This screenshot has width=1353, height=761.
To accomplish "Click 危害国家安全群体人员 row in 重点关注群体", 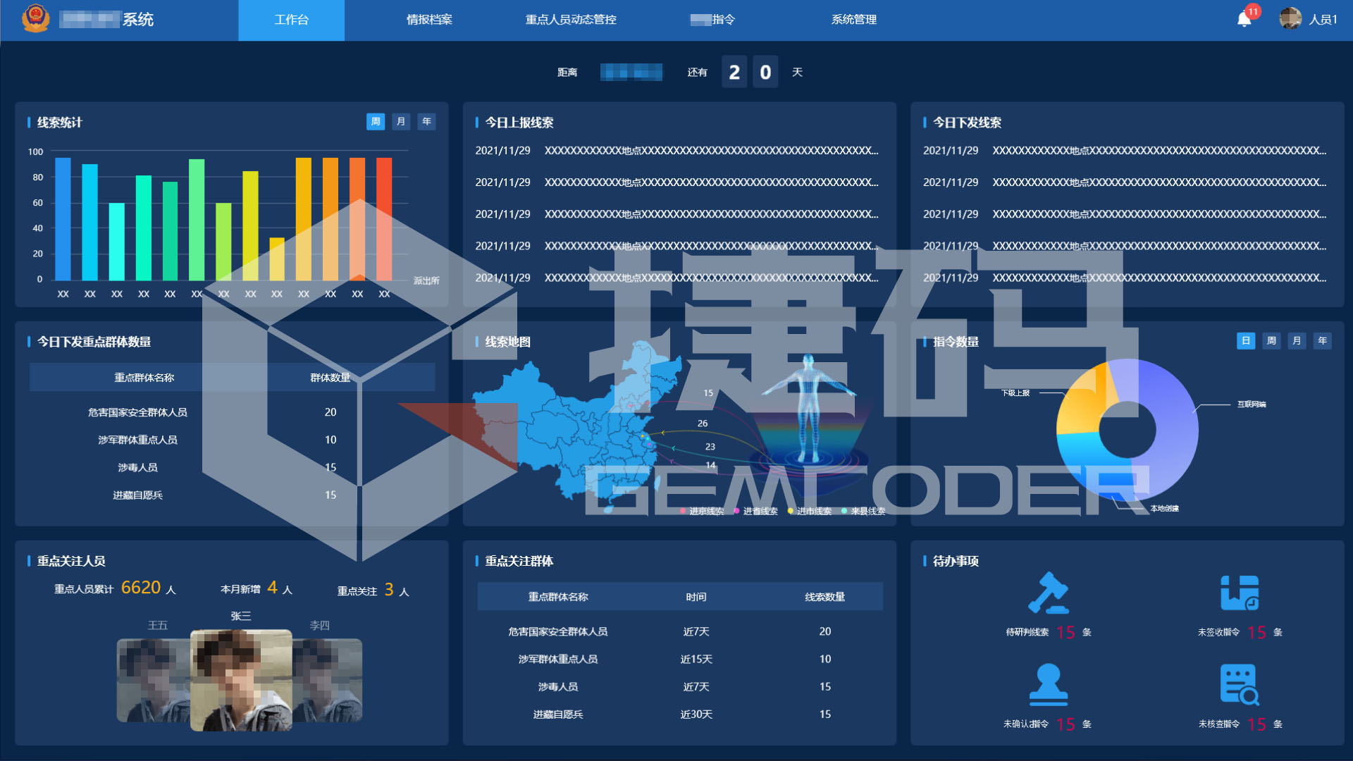I will [558, 632].
